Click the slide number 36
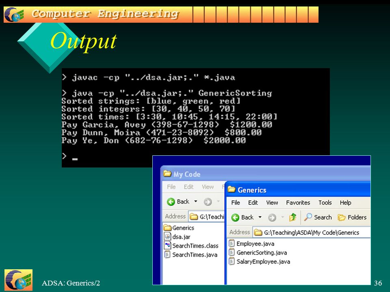 (378, 283)
